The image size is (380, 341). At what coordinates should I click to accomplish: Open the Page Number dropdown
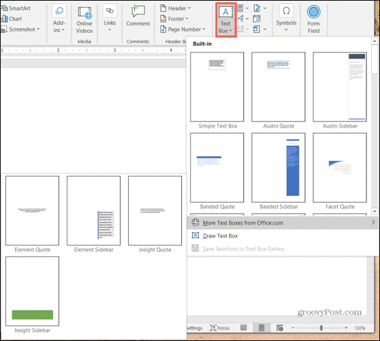point(183,29)
